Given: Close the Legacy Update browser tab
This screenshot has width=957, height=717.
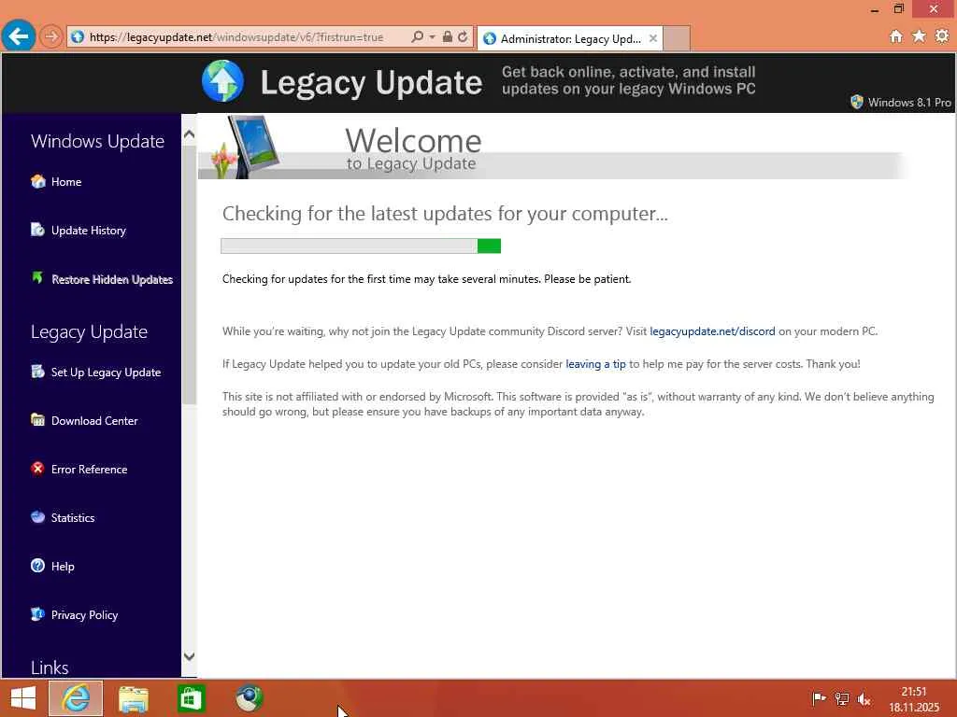Looking at the screenshot, I should tap(653, 38).
